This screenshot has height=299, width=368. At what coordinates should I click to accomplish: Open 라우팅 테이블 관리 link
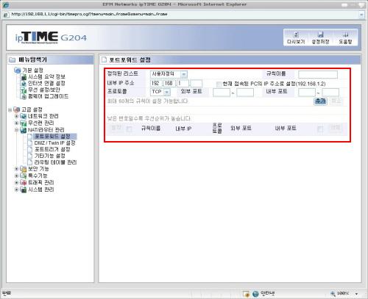click(55, 162)
